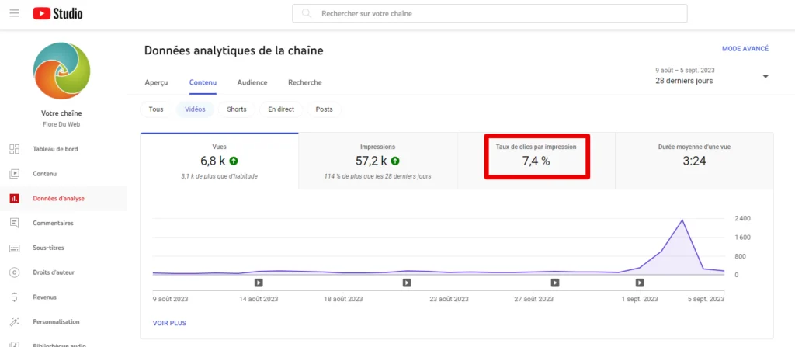Open Contenu in the sidebar
The width and height of the screenshot is (795, 347).
point(64,174)
